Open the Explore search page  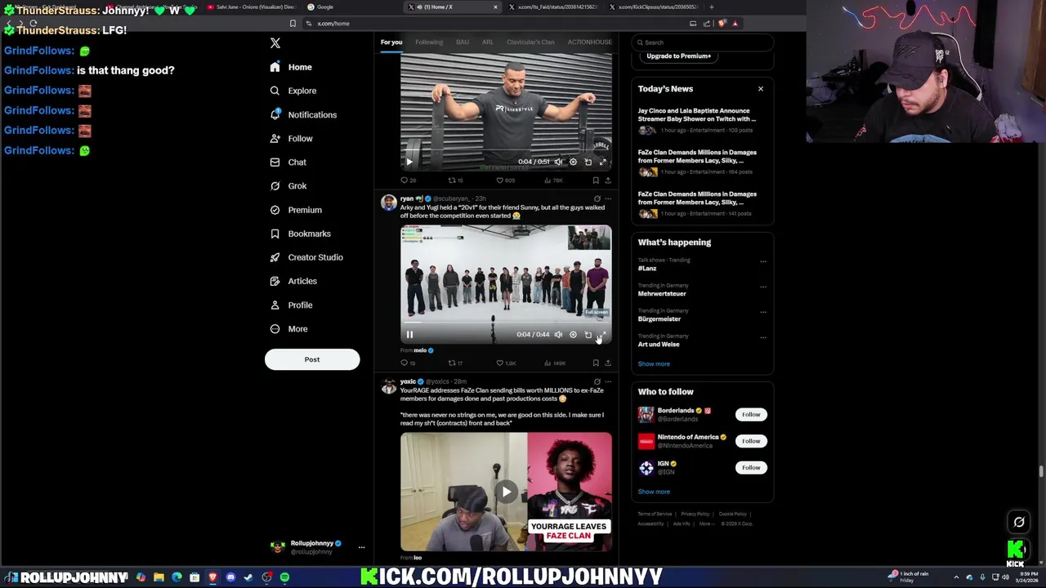[x=293, y=91]
